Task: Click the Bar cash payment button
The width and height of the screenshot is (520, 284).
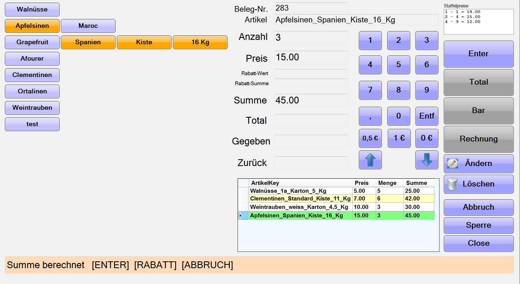Action: point(478,111)
